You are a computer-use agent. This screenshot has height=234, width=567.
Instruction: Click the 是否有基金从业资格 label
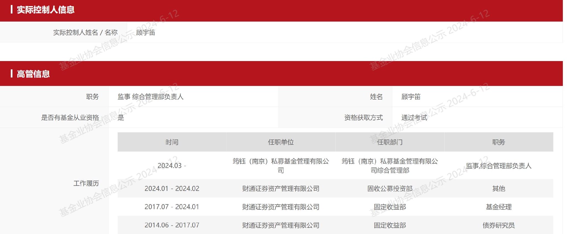tap(70, 118)
